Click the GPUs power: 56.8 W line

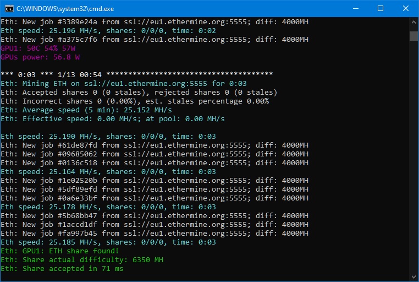(x=40, y=57)
